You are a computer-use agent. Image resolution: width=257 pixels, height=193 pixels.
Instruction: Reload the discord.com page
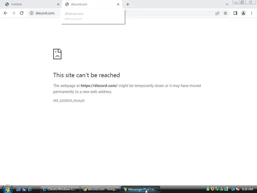point(22,13)
